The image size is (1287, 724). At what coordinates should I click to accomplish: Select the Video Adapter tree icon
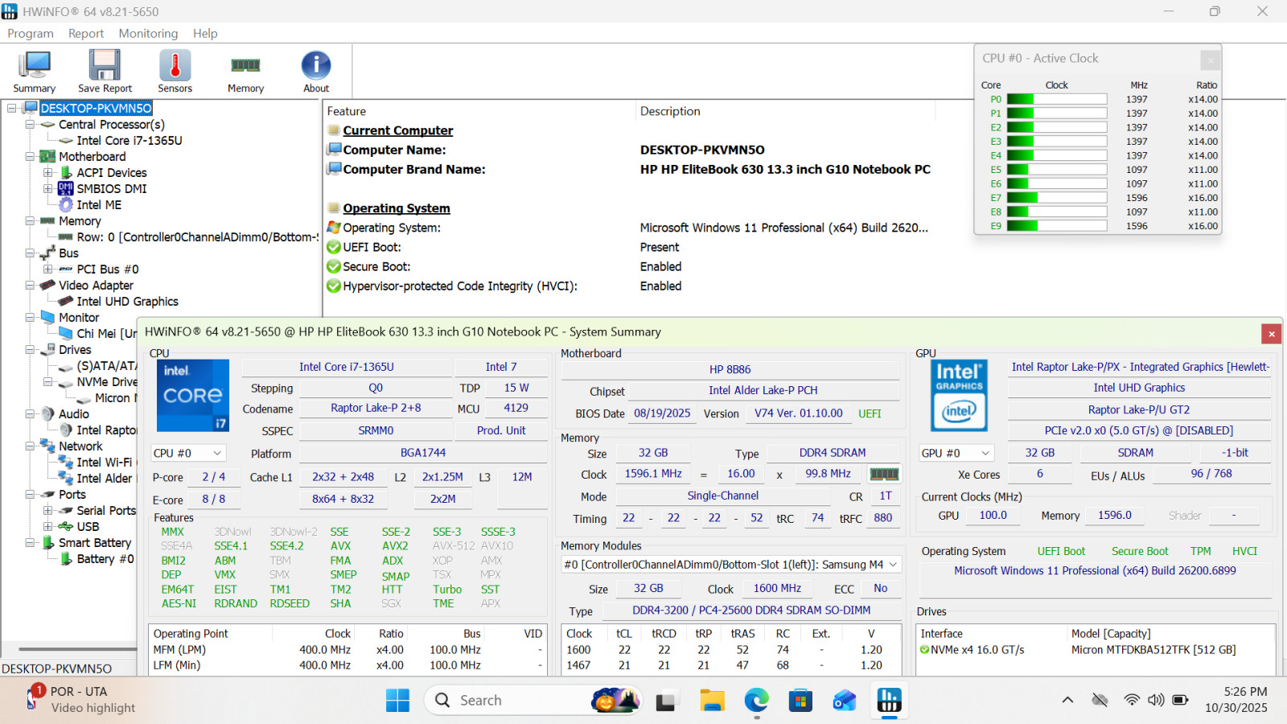pos(47,286)
